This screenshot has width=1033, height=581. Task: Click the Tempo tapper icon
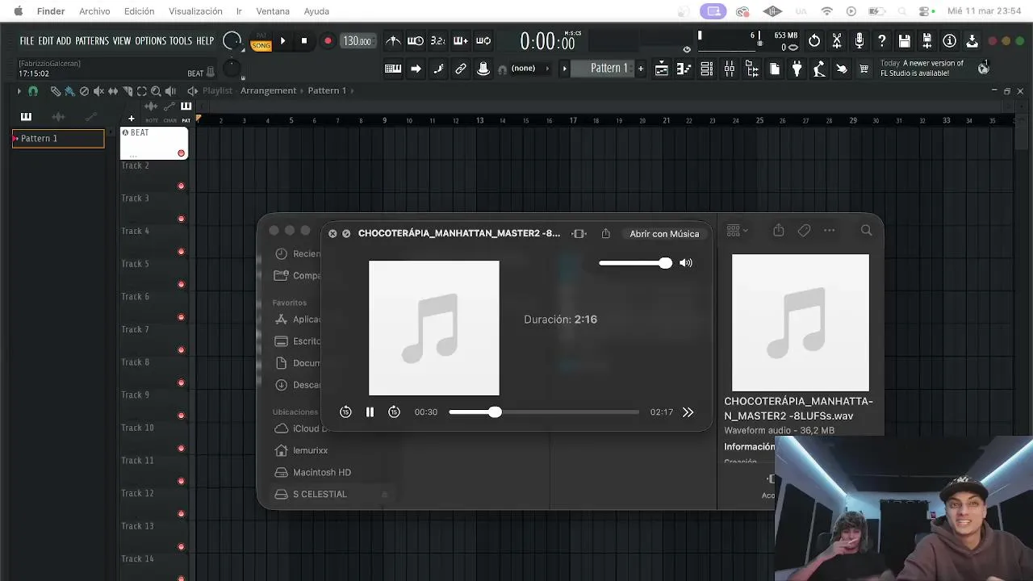(819, 69)
